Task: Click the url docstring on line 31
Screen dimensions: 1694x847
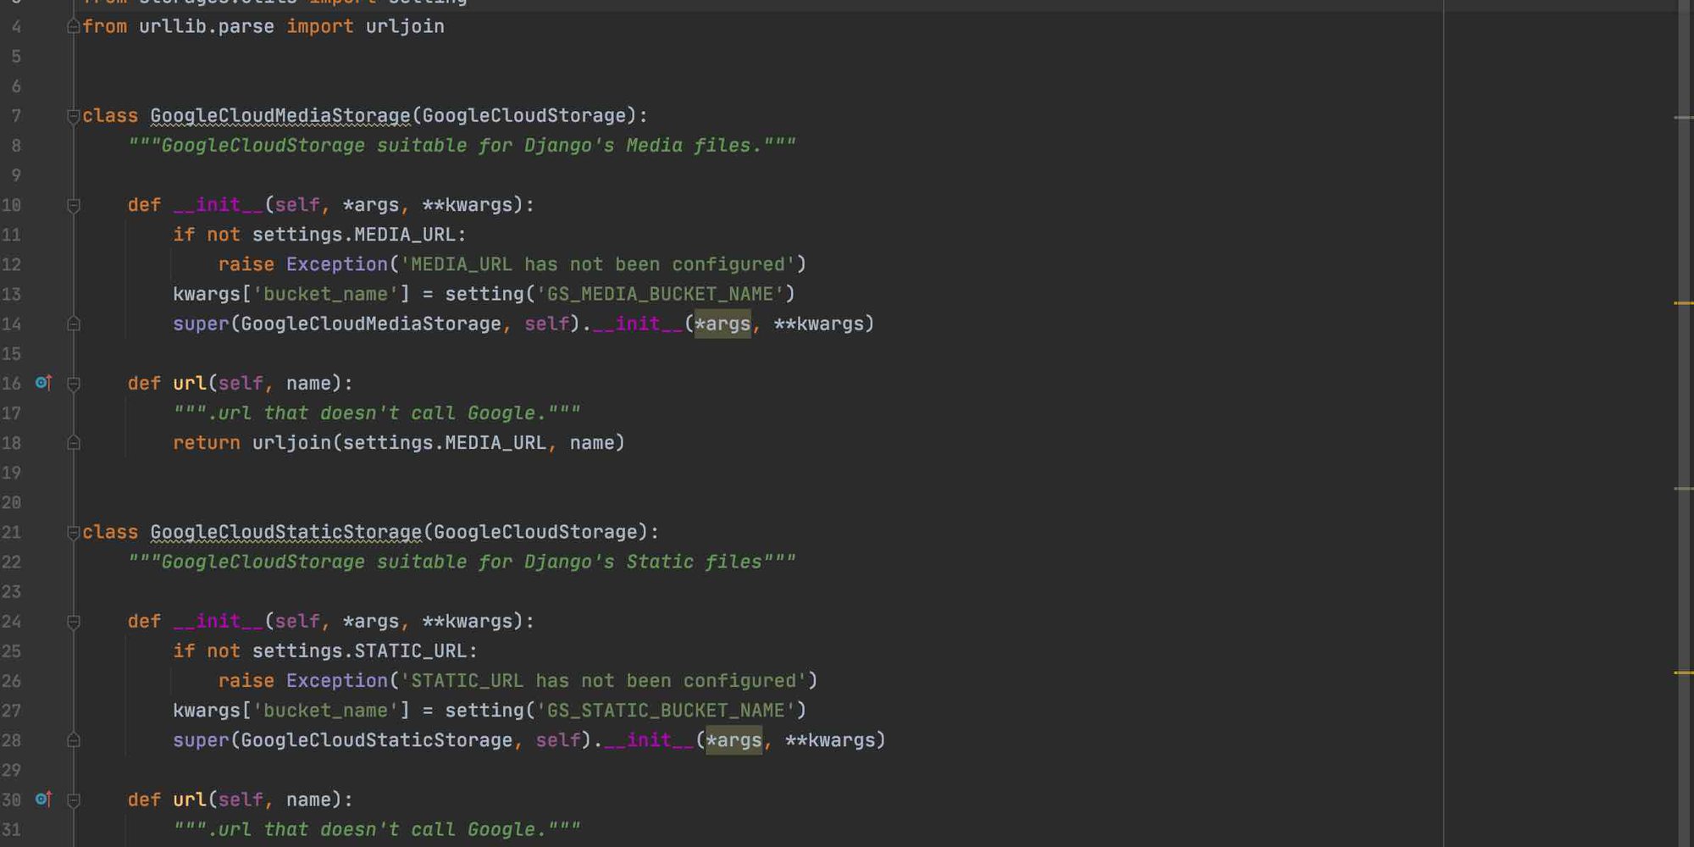Action: pos(377,830)
